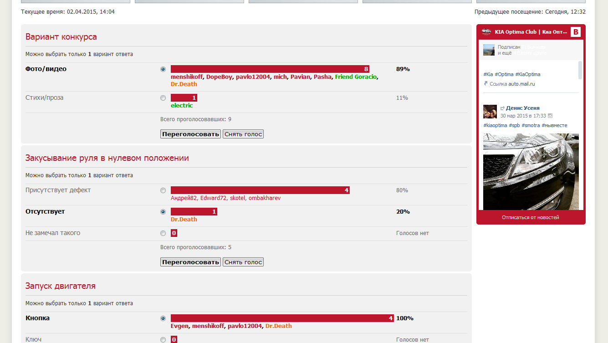Click the VK logo in widget header

point(576,32)
